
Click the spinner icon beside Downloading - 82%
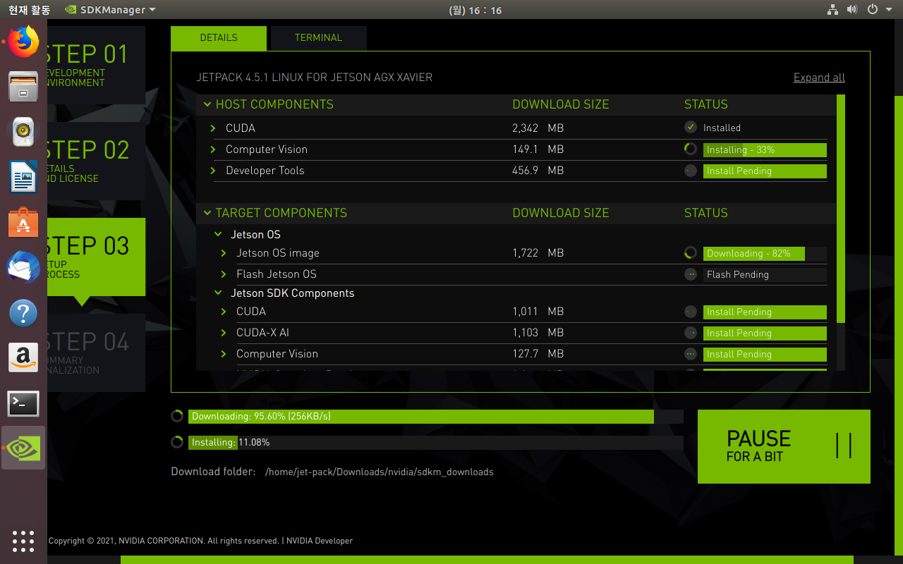[691, 253]
